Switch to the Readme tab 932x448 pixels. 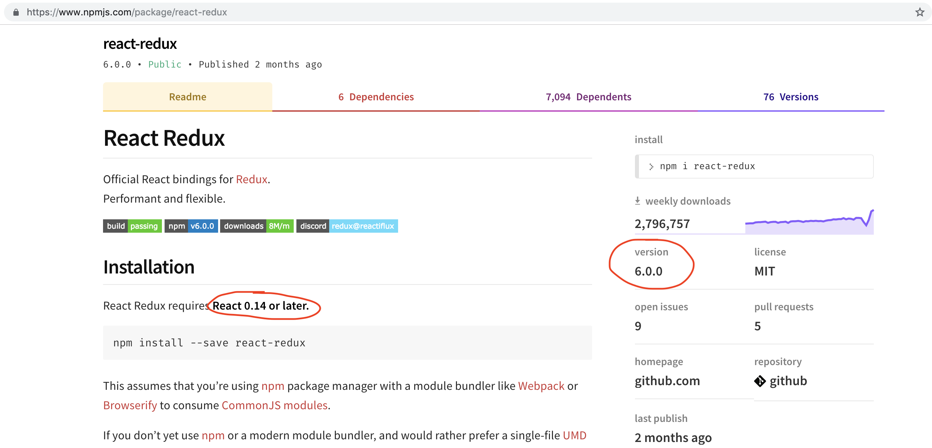(187, 97)
